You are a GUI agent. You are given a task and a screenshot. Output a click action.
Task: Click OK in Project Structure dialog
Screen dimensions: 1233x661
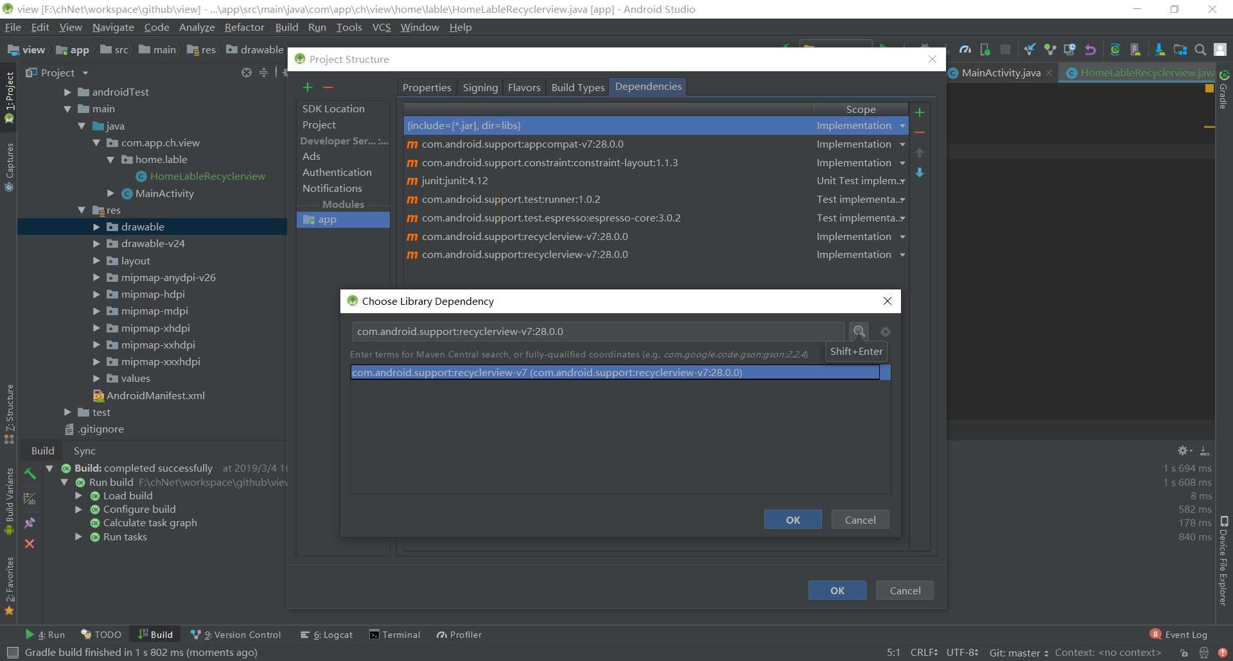837,590
